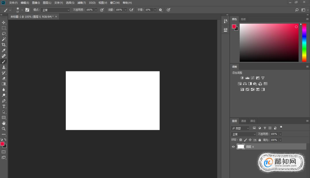Switch to the 色板 tab
The image size is (310, 178).
click(243, 19)
